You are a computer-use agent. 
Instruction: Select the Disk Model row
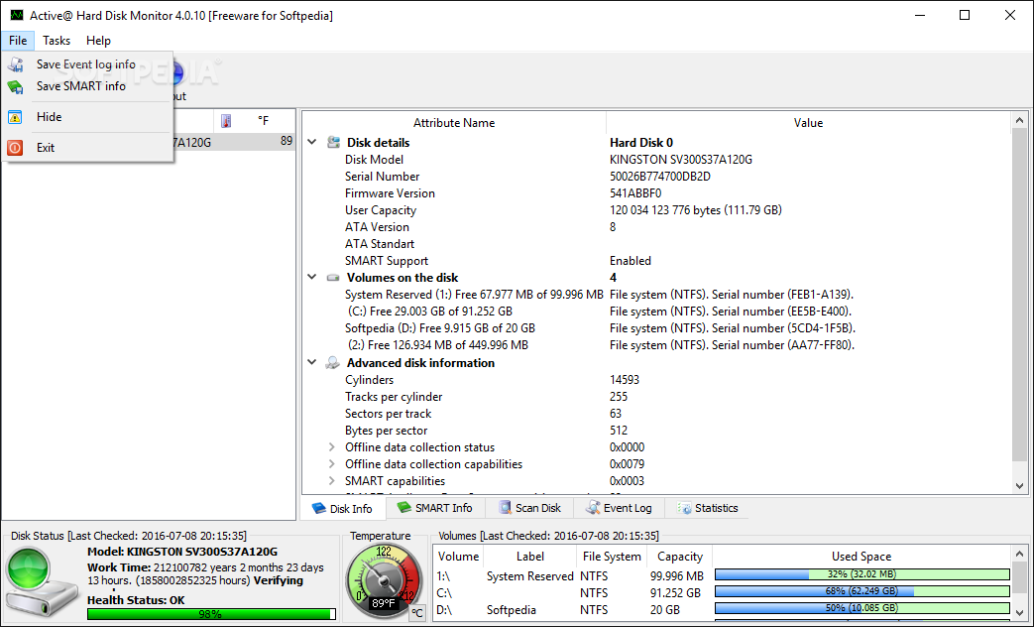(x=656, y=159)
